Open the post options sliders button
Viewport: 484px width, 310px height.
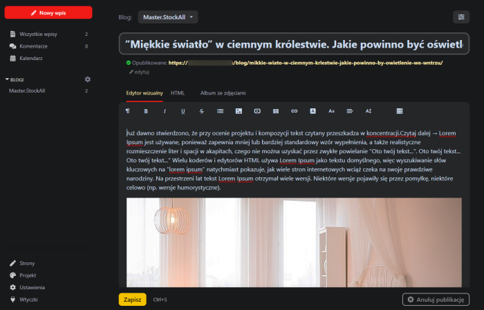tap(461, 17)
